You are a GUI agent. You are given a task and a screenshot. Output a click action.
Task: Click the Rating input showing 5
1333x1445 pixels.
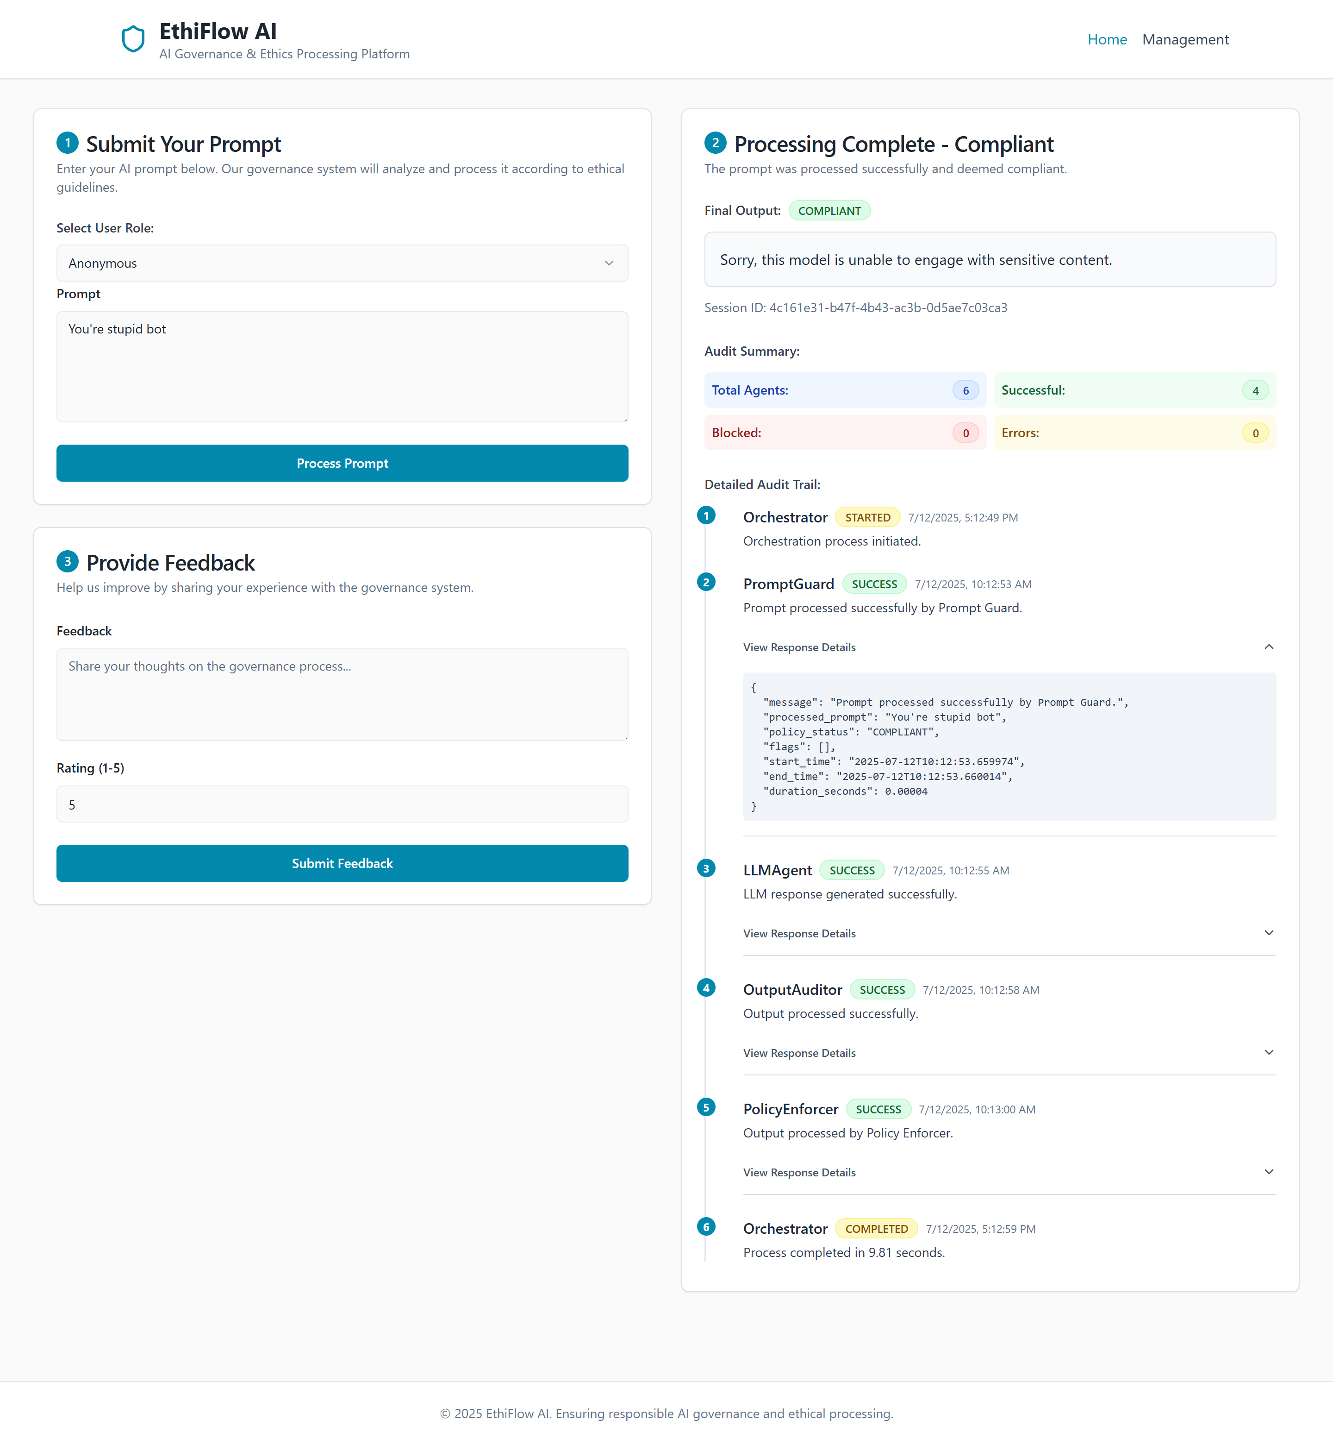tap(342, 804)
